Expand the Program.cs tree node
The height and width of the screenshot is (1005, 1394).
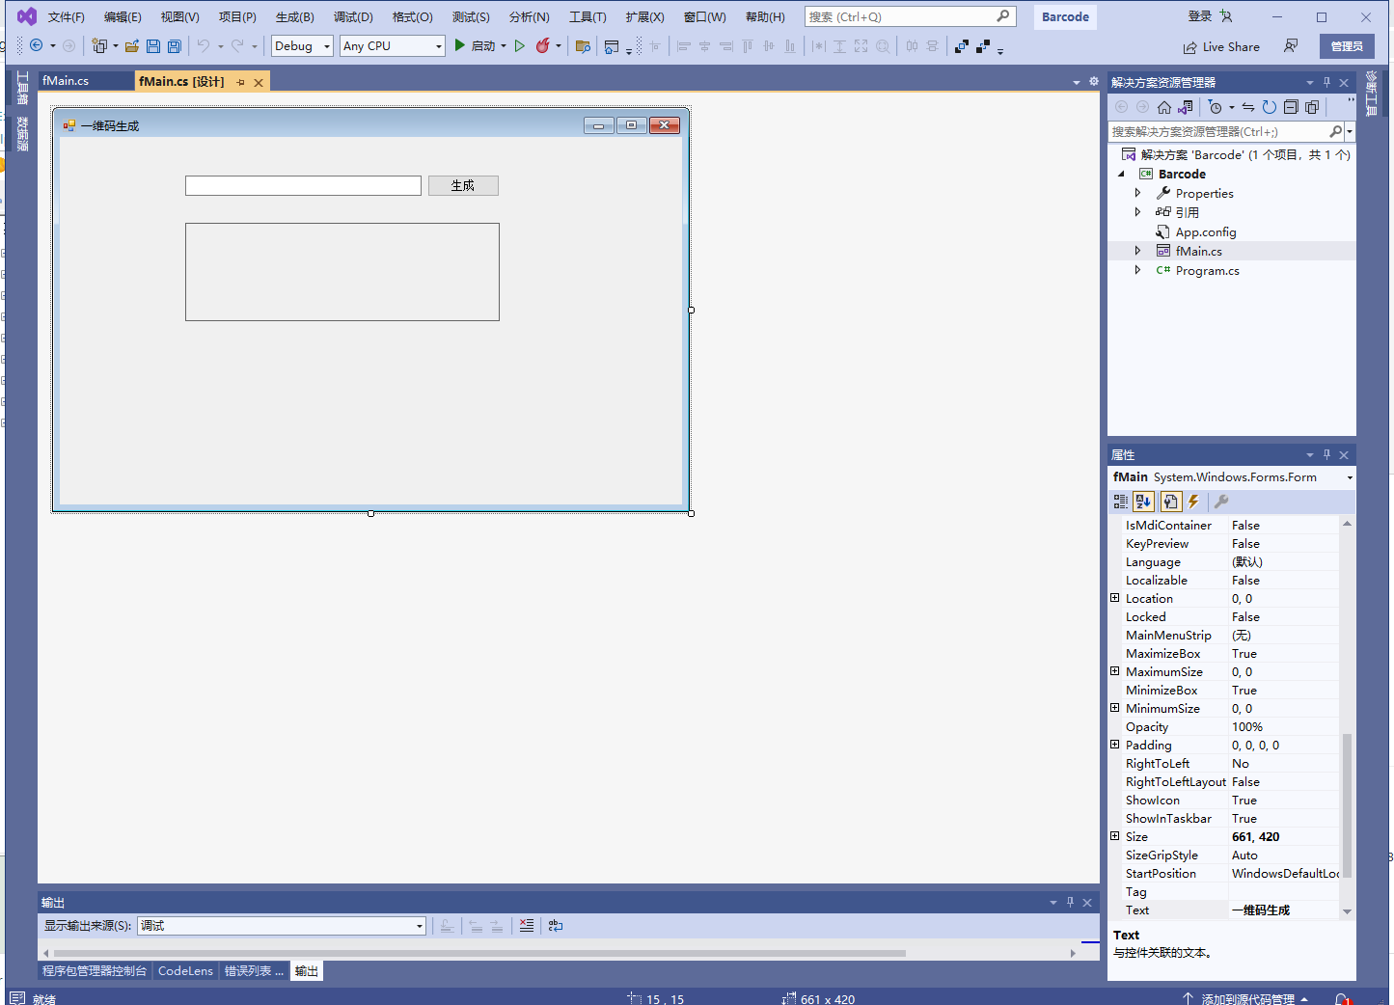pos(1138,270)
